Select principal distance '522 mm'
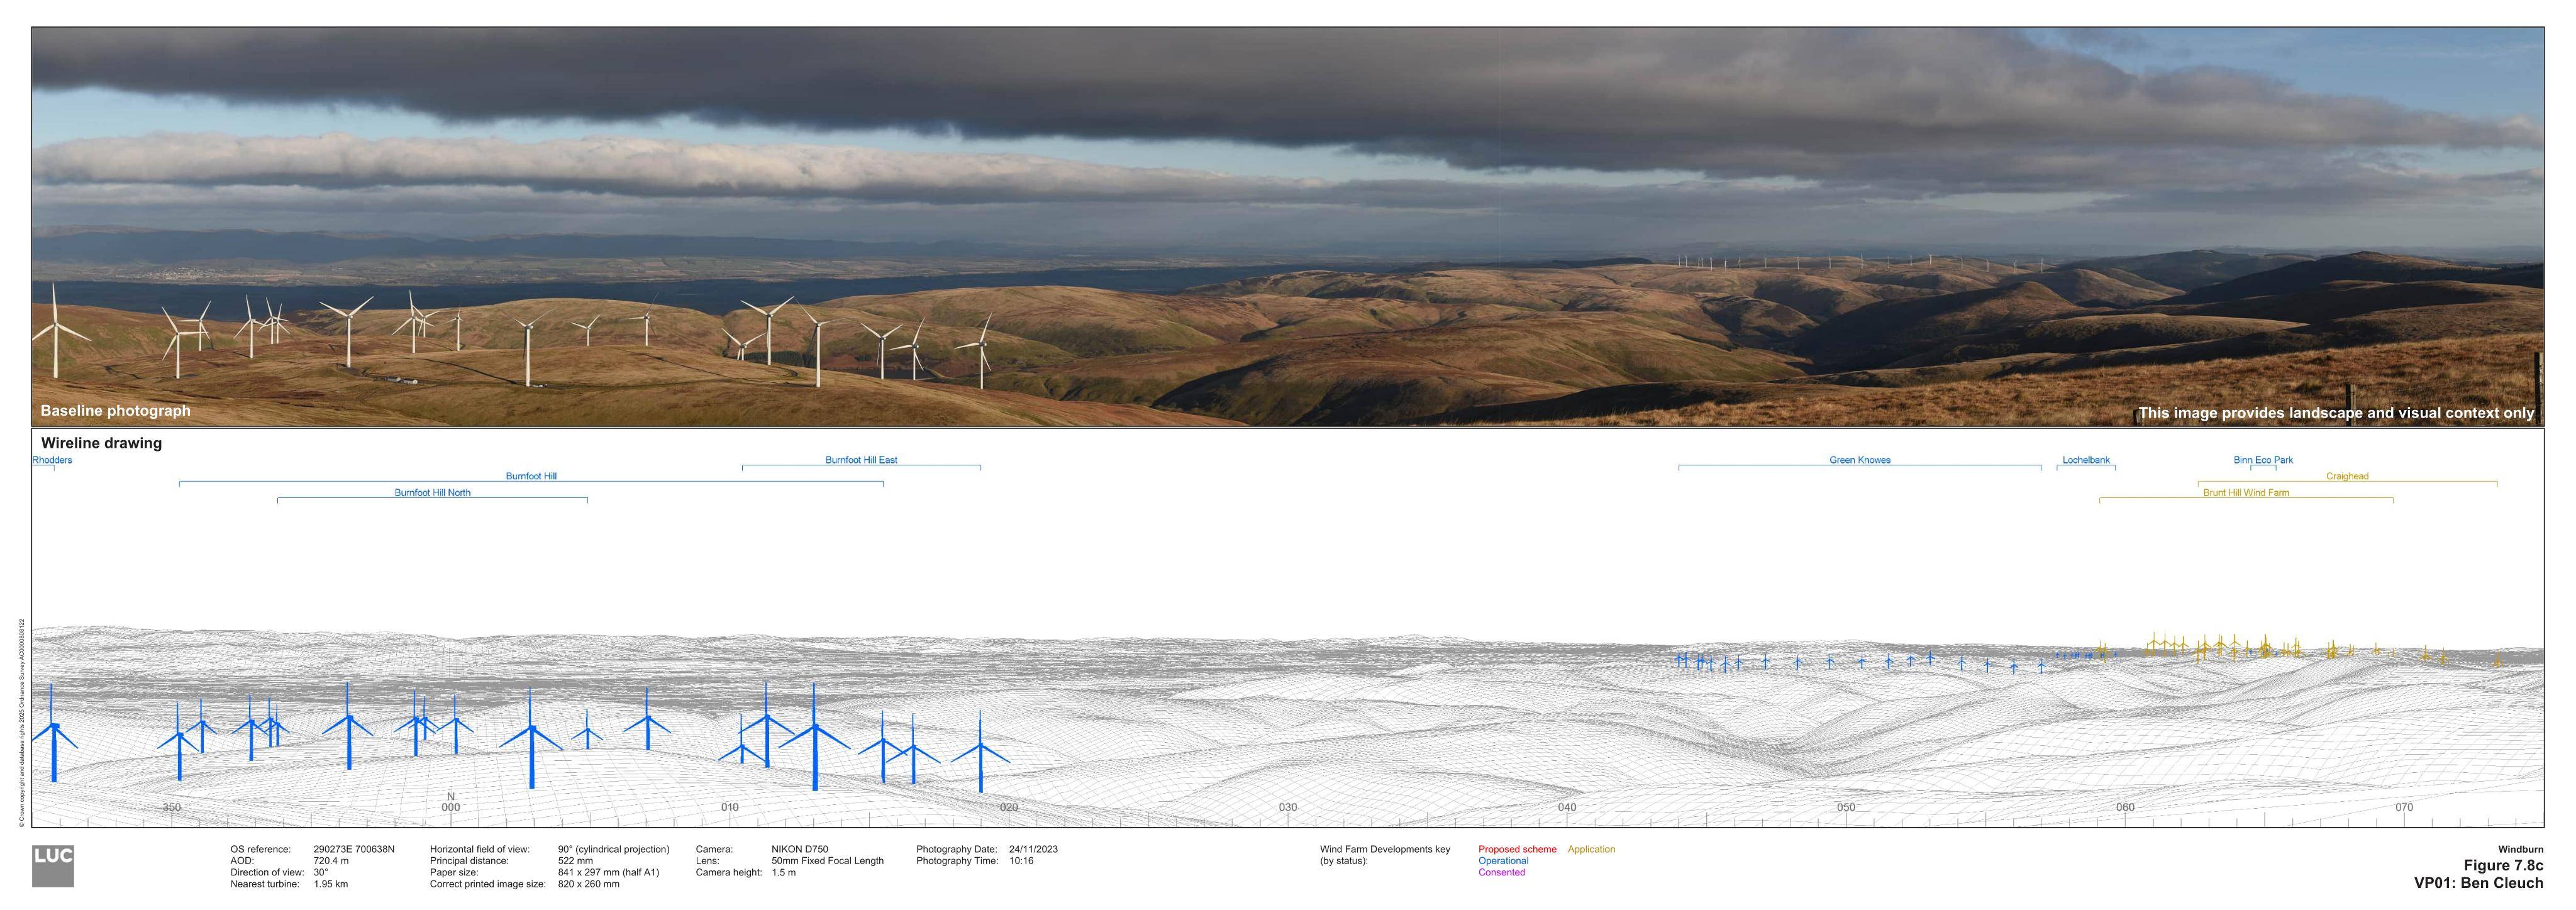The width and height of the screenshot is (2576, 910). pyautogui.click(x=575, y=861)
